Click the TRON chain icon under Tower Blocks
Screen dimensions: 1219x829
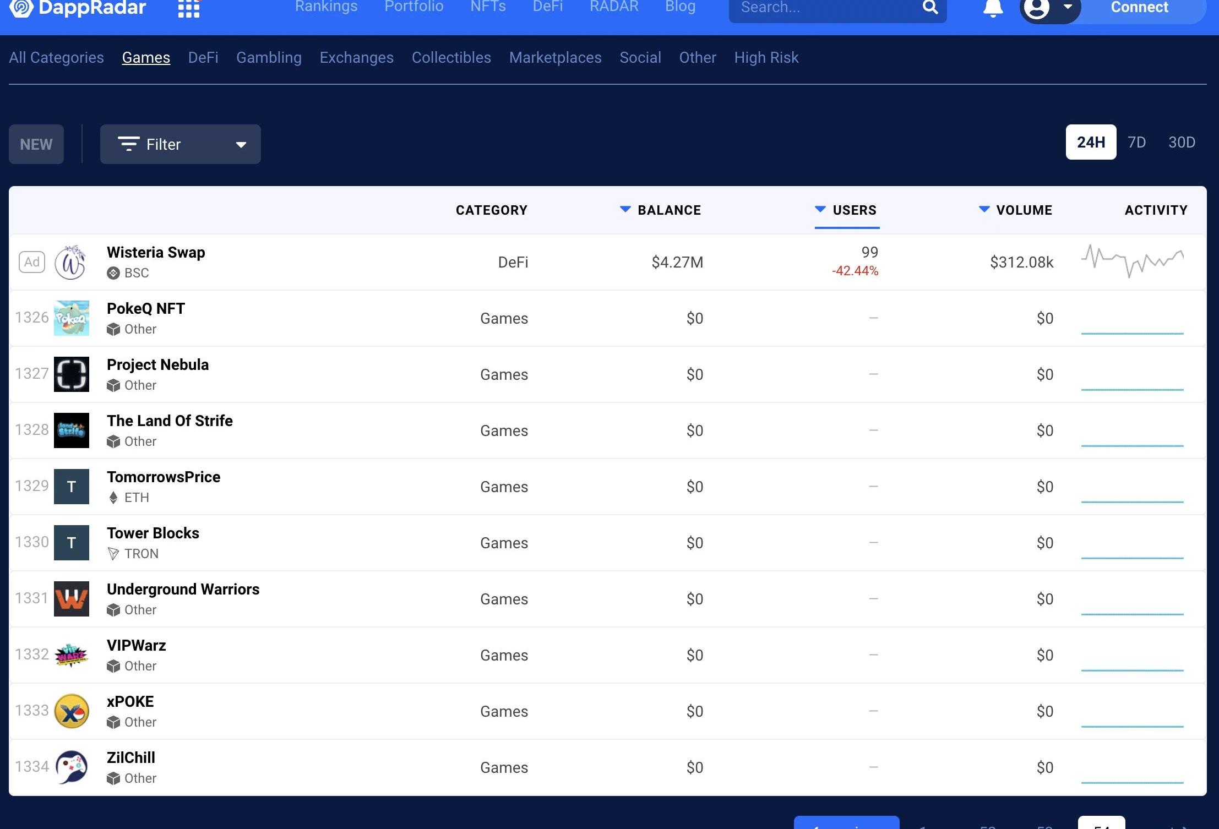point(113,554)
